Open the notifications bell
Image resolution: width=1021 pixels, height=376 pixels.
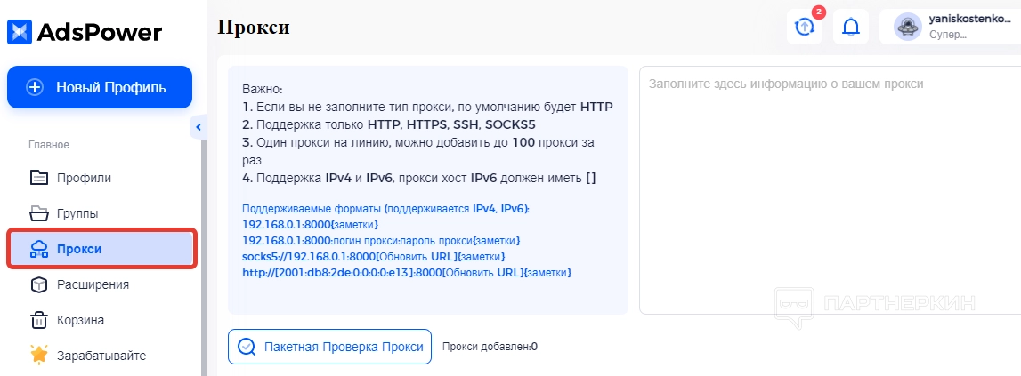click(851, 27)
